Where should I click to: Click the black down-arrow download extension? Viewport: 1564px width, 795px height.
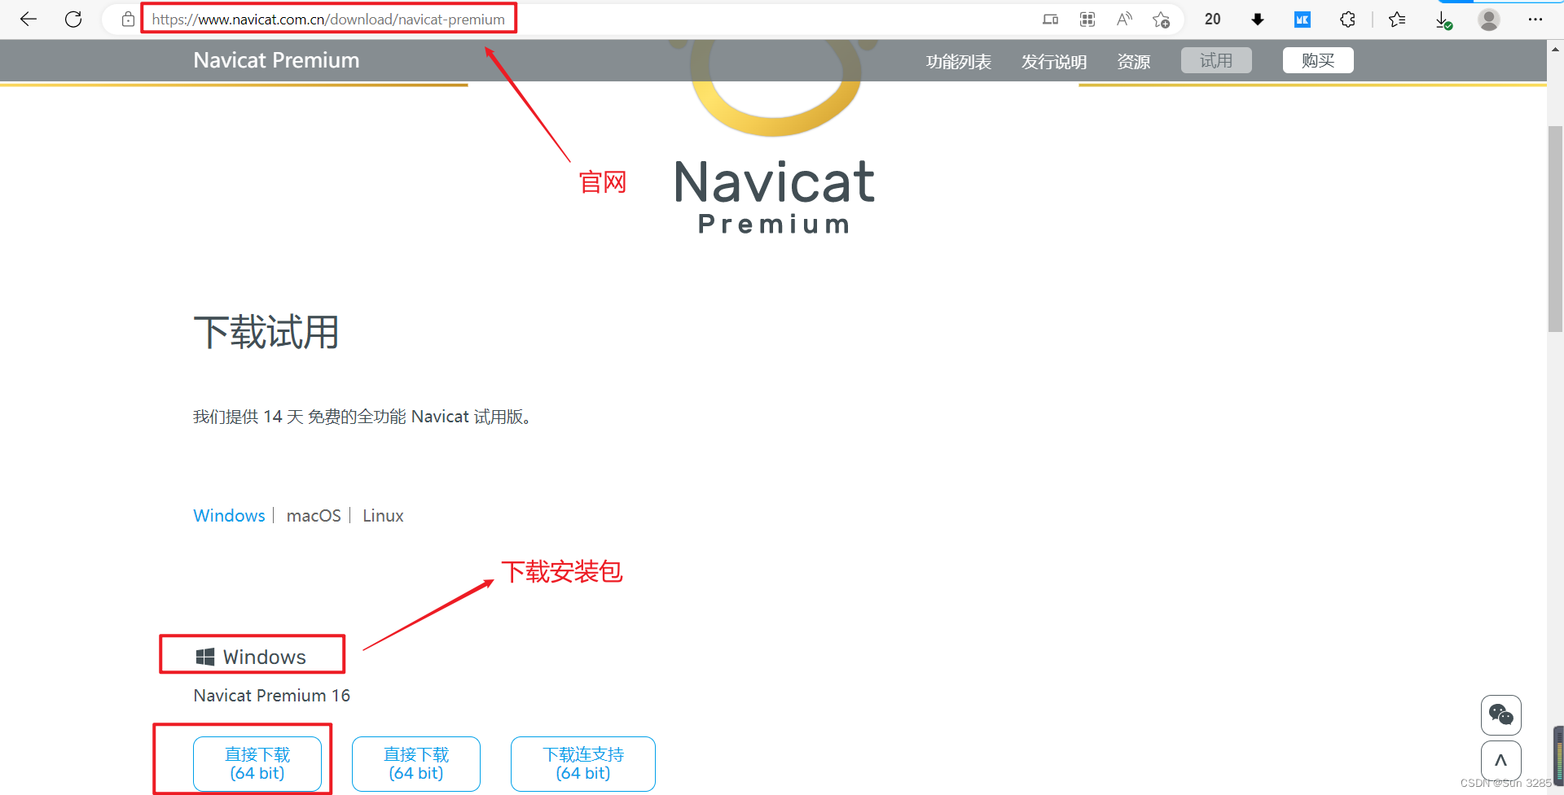pyautogui.click(x=1258, y=19)
